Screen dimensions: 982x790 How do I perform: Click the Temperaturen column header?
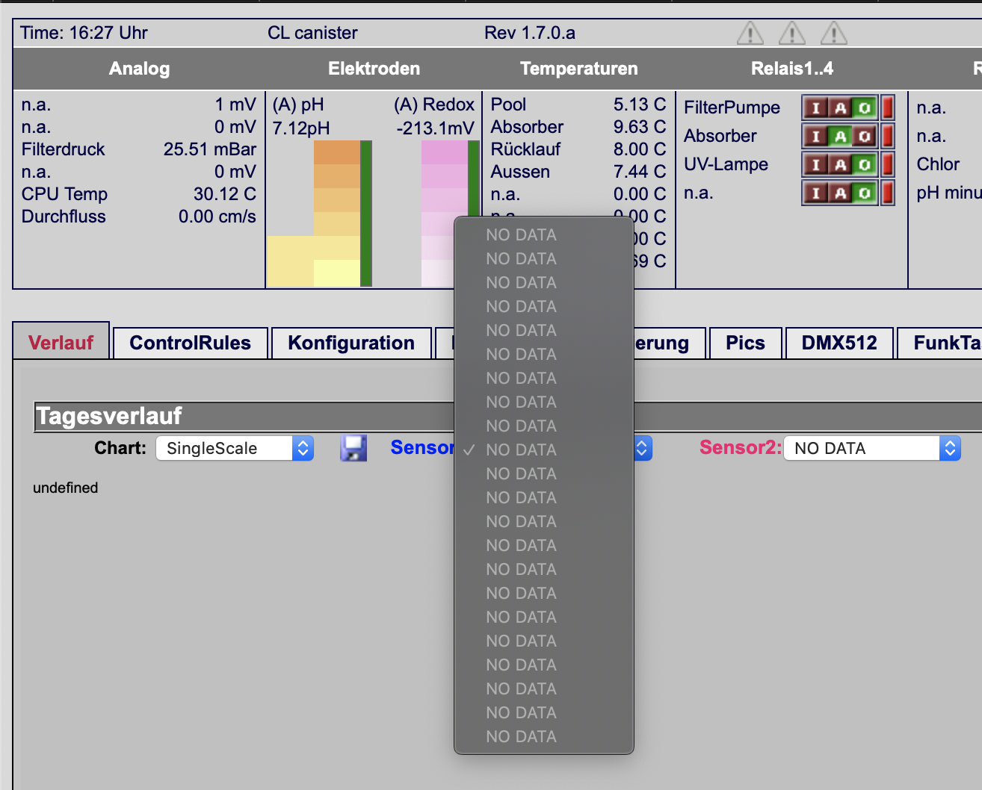click(579, 69)
